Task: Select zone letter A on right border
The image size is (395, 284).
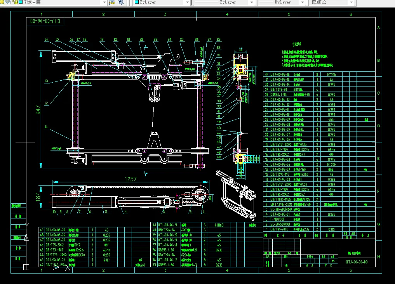Action: pos(379,28)
